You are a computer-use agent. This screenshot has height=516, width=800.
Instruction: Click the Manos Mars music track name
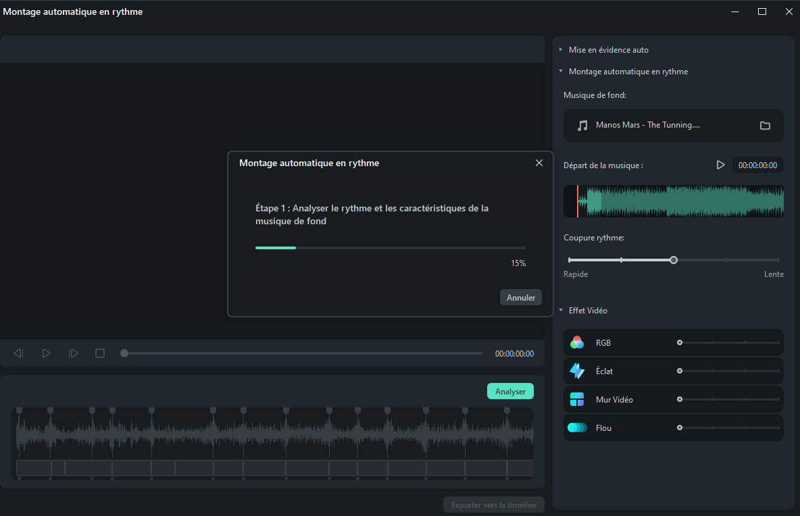click(647, 125)
